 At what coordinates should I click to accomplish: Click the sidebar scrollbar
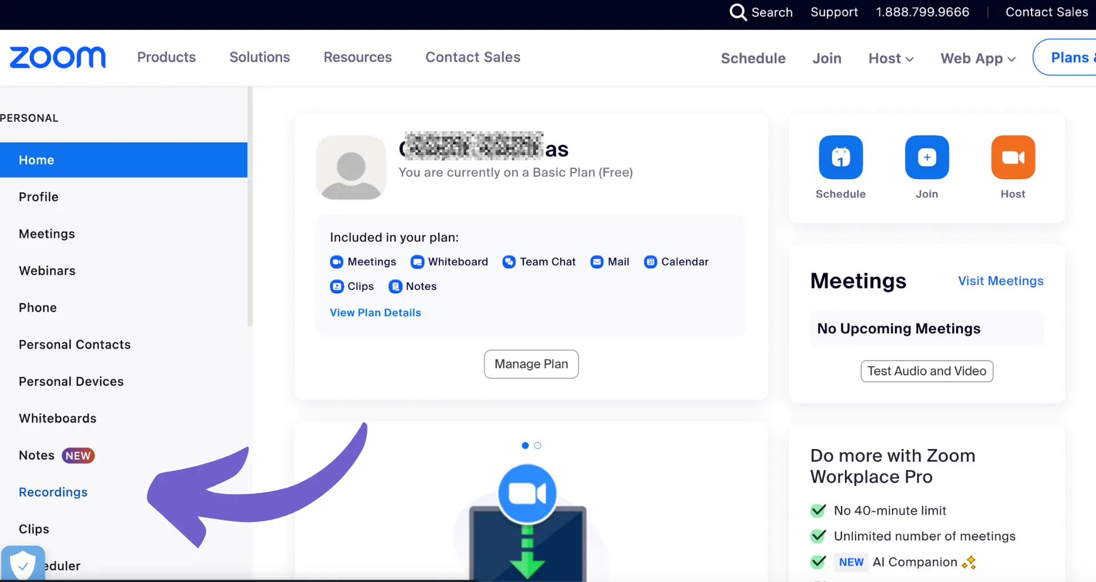pyautogui.click(x=249, y=207)
